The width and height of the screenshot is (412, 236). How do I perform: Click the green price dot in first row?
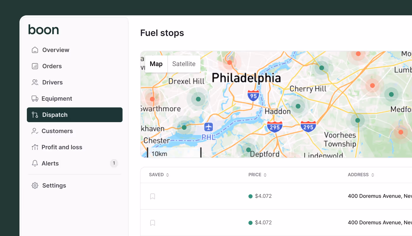click(x=251, y=196)
